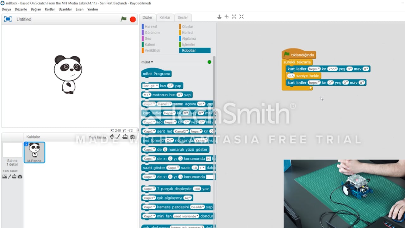
Task: Paint a new backdrop
Action: pyautogui.click(x=9, y=176)
